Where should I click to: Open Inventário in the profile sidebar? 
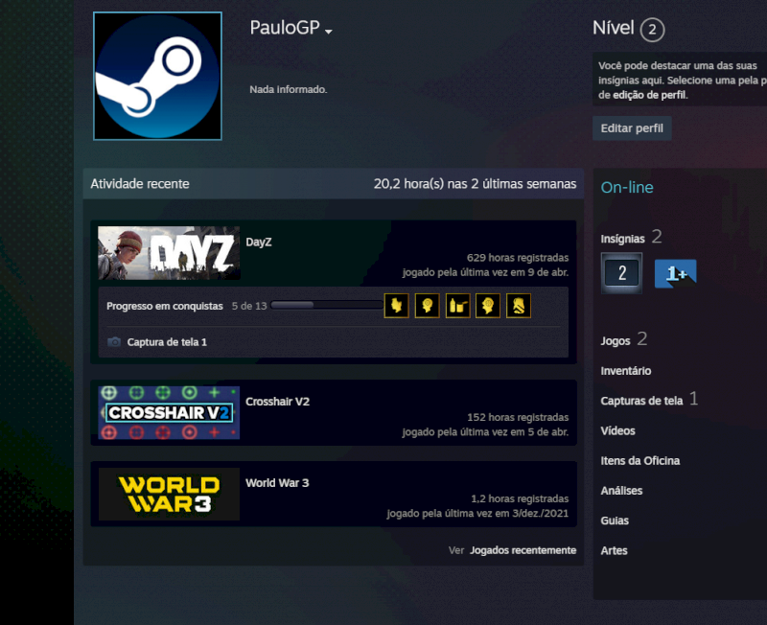point(625,371)
